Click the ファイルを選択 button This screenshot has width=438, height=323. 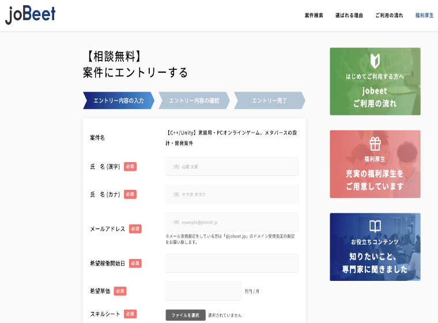pos(186,315)
